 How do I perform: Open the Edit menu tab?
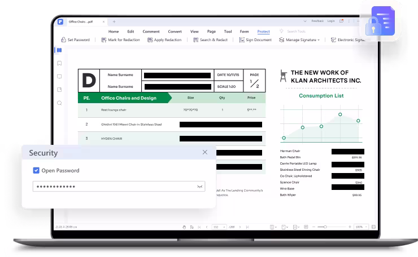pos(130,32)
